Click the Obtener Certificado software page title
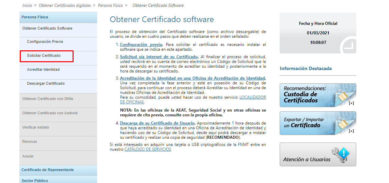 coord(162,20)
